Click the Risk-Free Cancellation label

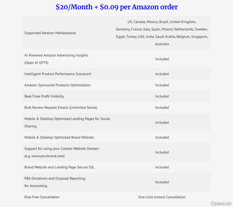[x=42, y=197]
